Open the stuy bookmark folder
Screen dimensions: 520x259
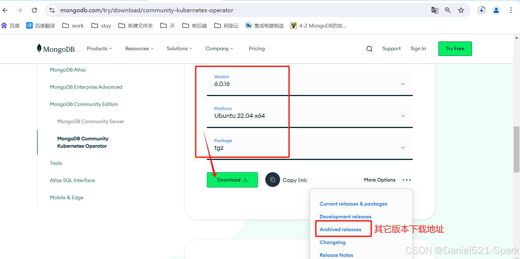pos(101,26)
